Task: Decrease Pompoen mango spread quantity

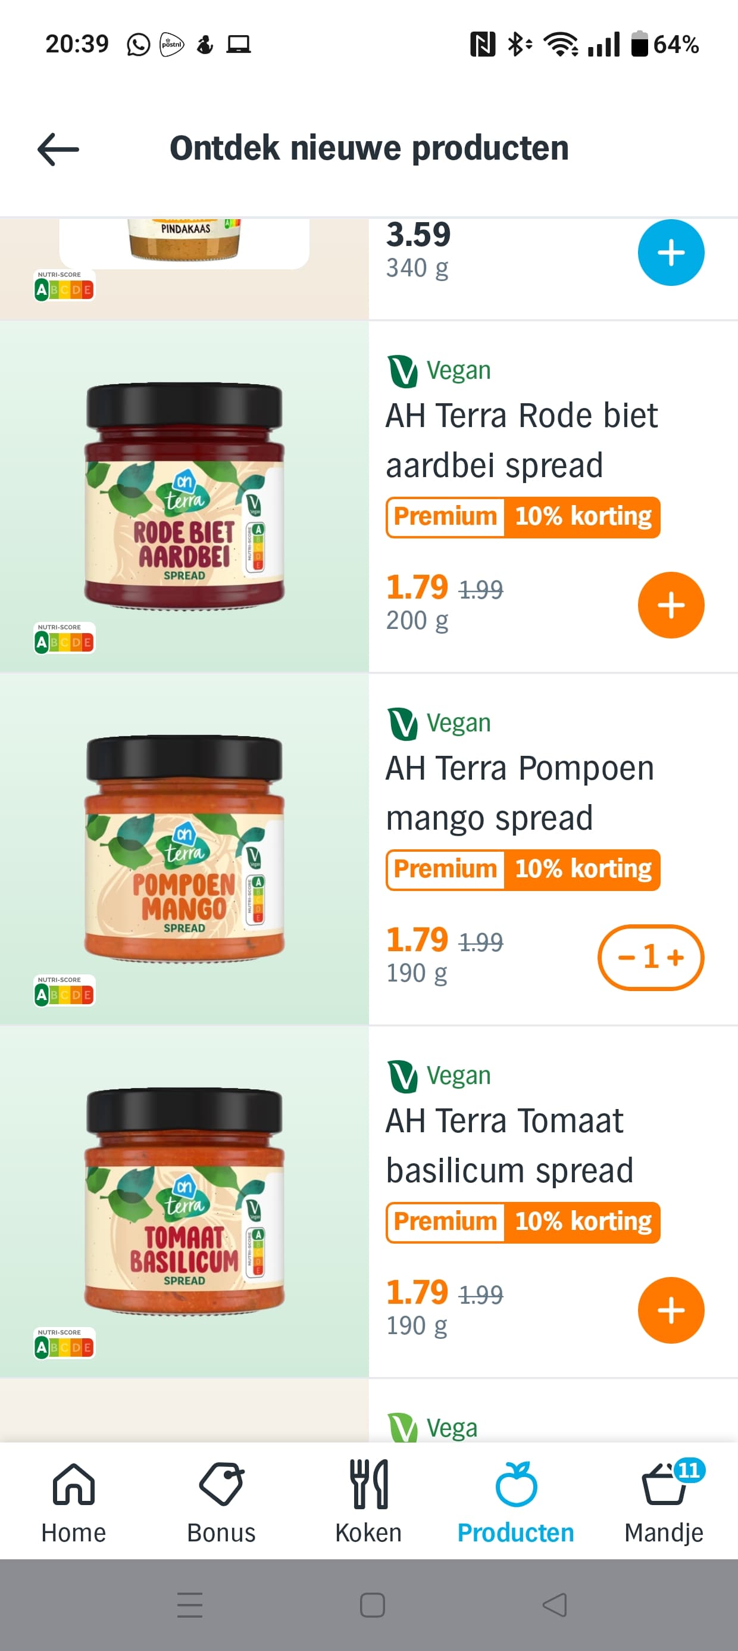Action: [626, 958]
